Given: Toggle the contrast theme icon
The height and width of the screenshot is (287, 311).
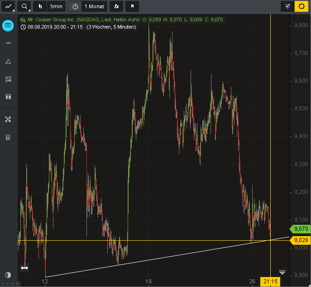Looking at the screenshot, I should [x=8, y=275].
